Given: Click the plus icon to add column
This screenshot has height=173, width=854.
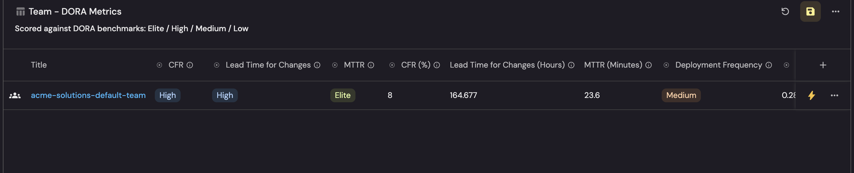Looking at the screenshot, I should point(823,65).
